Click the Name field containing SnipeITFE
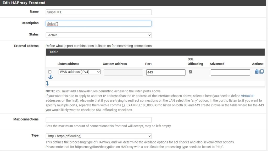The image size is (268, 151). click(99, 12)
